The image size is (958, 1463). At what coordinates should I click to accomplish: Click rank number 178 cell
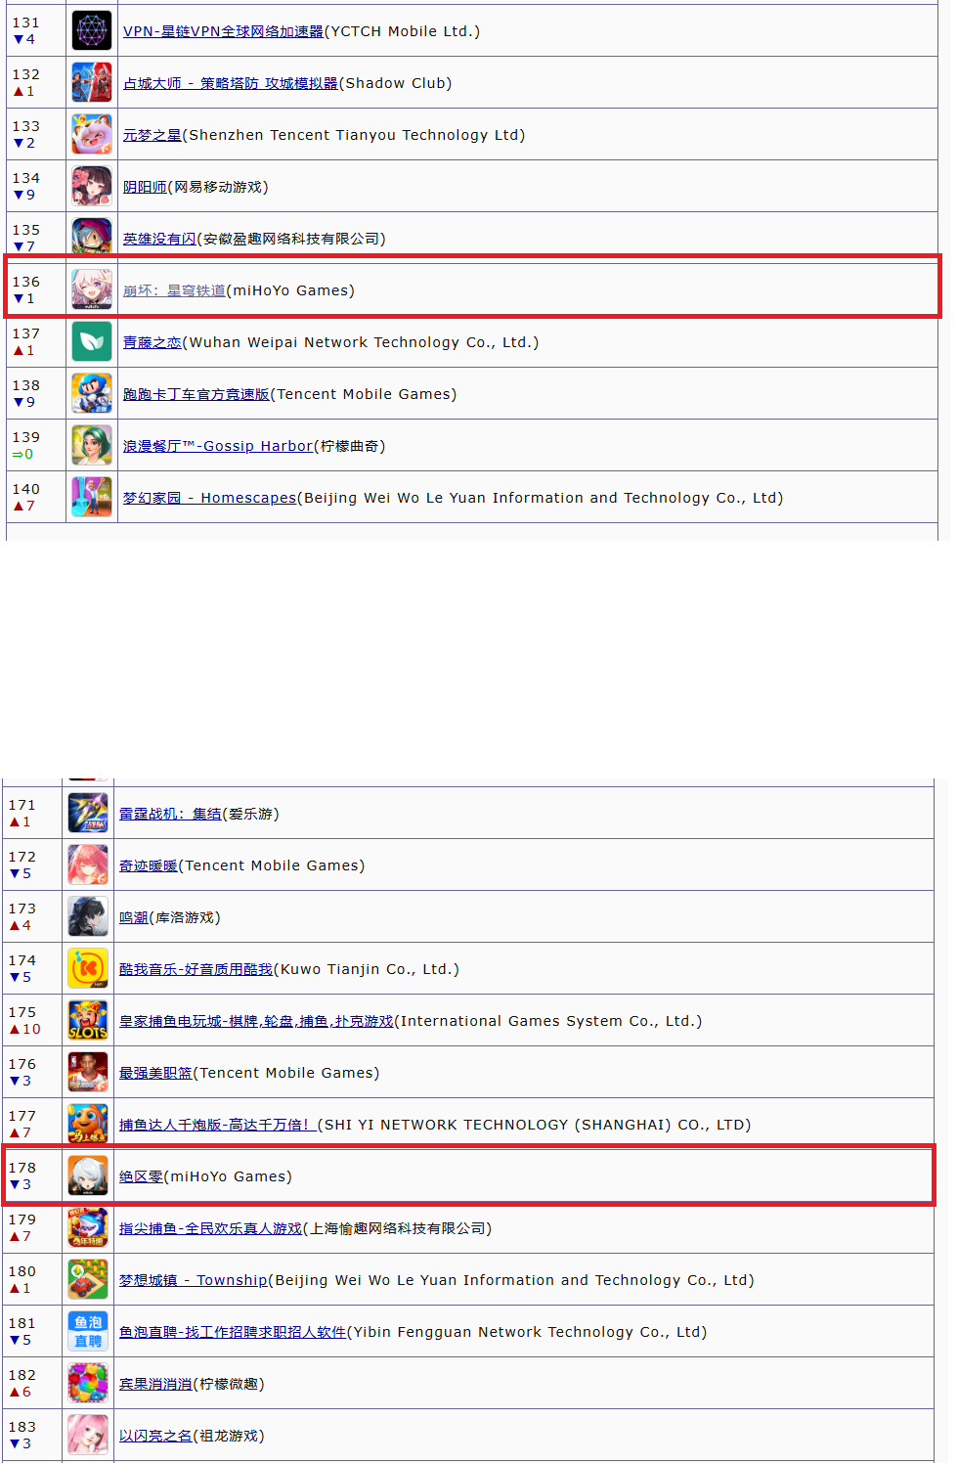click(32, 1175)
